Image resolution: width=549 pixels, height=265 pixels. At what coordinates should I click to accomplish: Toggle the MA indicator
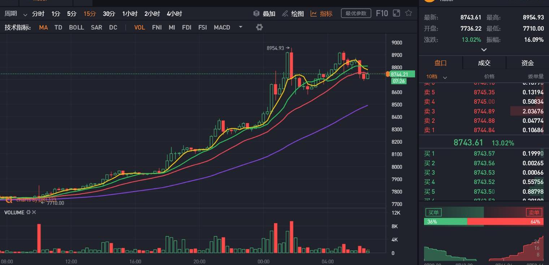click(x=43, y=27)
